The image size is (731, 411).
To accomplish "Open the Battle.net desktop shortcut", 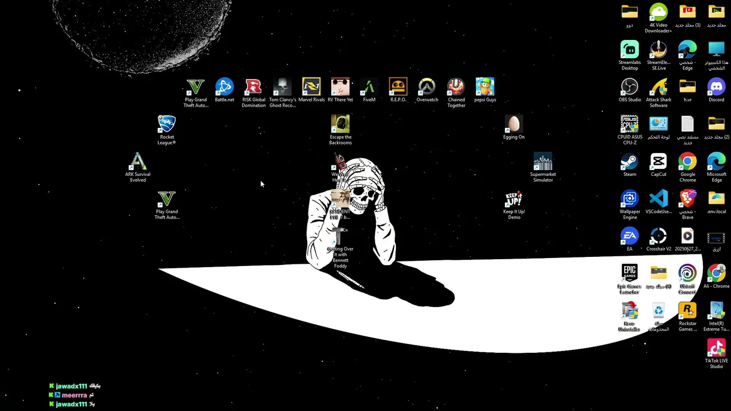I will [224, 90].
